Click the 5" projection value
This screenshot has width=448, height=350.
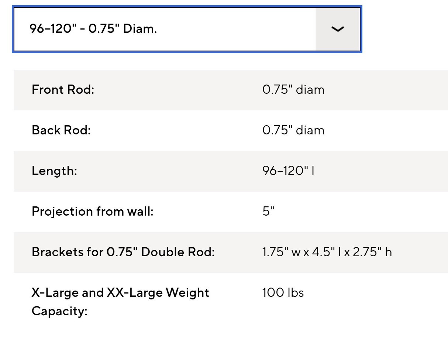269,212
